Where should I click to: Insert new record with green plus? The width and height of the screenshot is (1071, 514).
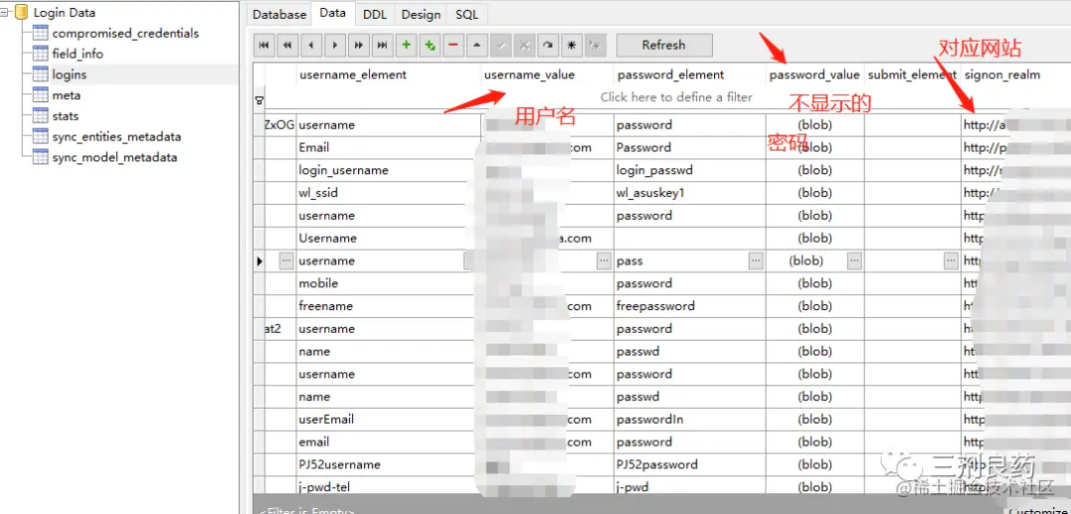pos(406,45)
